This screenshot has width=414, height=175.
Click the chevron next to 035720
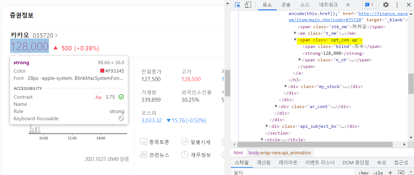pos(56,35)
